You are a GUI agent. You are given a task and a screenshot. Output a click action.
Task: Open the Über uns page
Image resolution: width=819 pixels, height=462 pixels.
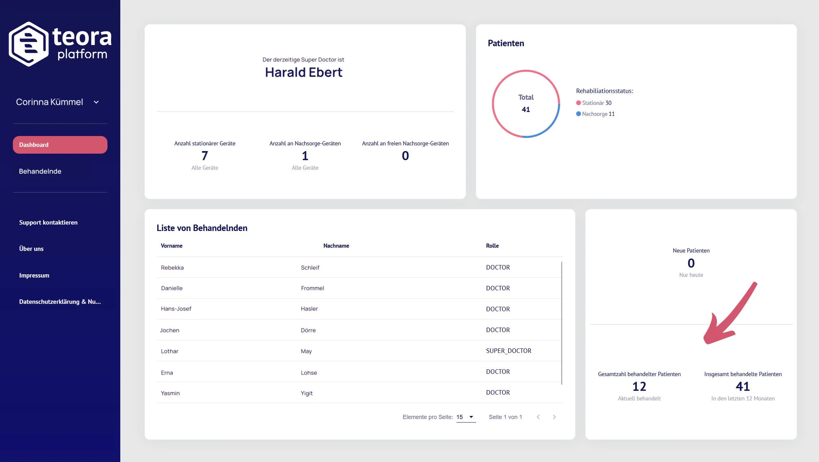click(x=31, y=249)
